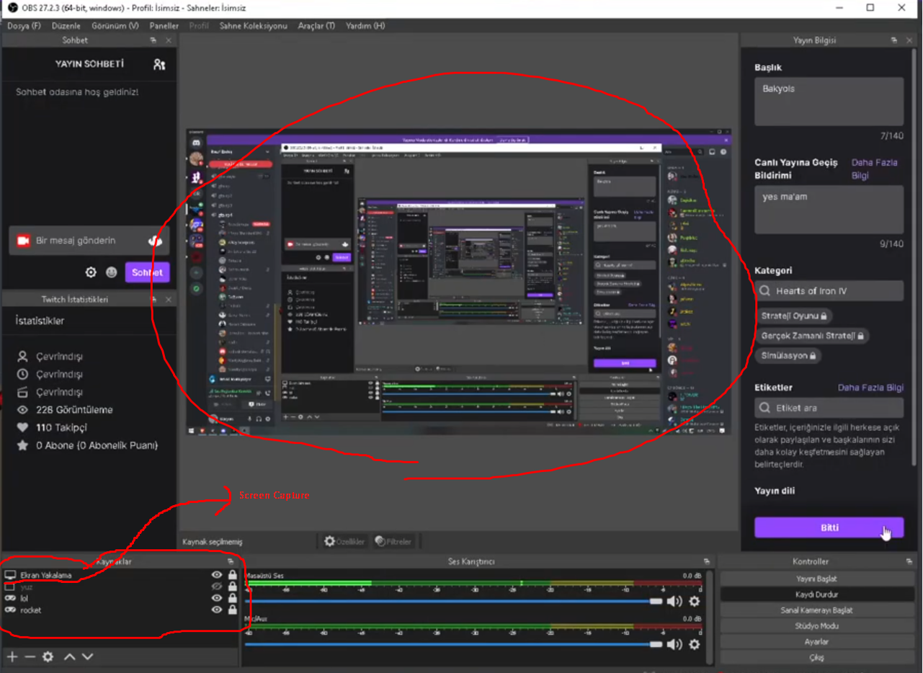Toggle lock on lol source
The height and width of the screenshot is (673, 923).
pyautogui.click(x=232, y=598)
